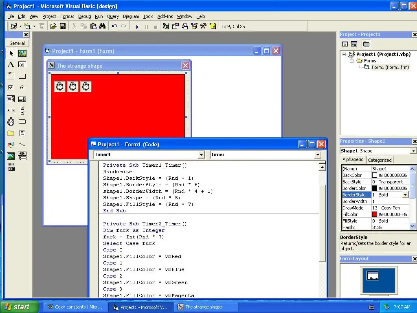Select the CommandButton control in the toolbox

(x=22, y=76)
